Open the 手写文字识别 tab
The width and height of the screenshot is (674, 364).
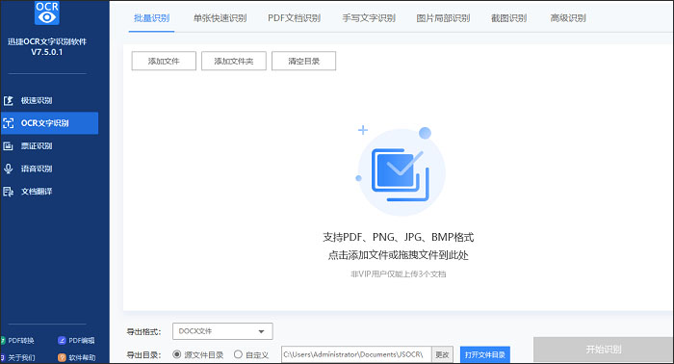pyautogui.click(x=369, y=18)
